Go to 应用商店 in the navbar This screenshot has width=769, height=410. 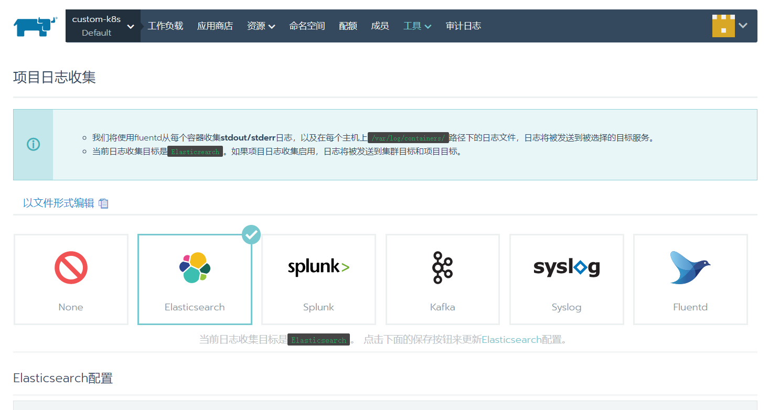[215, 26]
